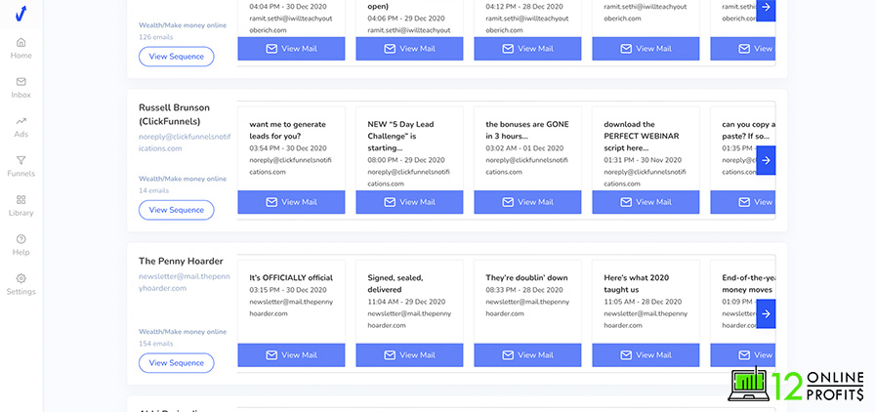Click the envelope icon on 'It's OFFICIALLY official' View Mail
The image size is (875, 412).
click(271, 355)
